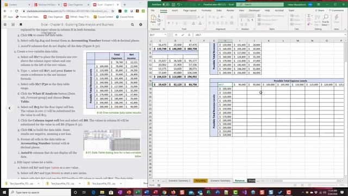Click the Copy icon in Clipboard group

[x=159, y=20]
